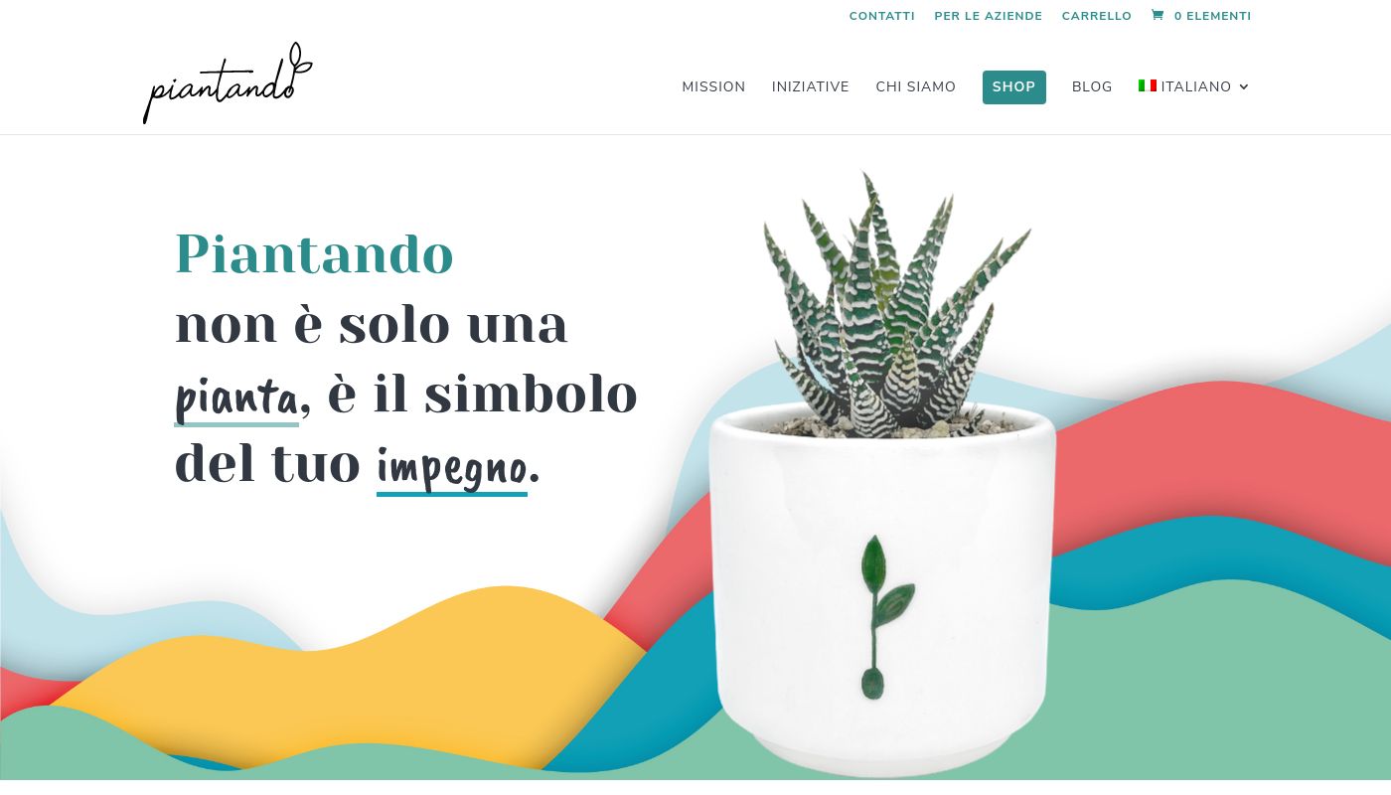Click the Italian flag icon
This screenshot has height=795, width=1391.
1148,86
